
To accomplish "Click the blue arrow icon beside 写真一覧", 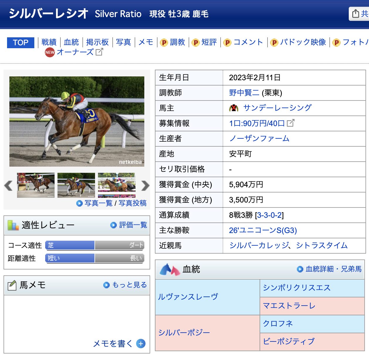I will click(79, 203).
